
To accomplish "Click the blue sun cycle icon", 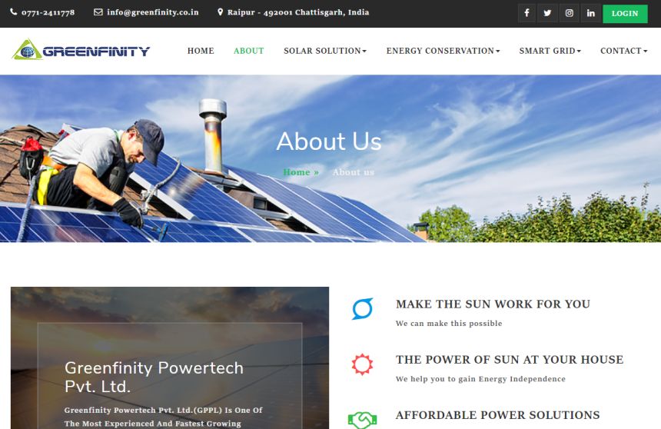I will tap(362, 309).
